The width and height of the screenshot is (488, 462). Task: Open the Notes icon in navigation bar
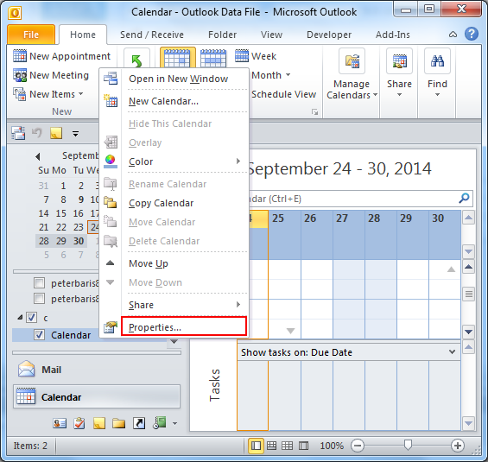coord(99,423)
